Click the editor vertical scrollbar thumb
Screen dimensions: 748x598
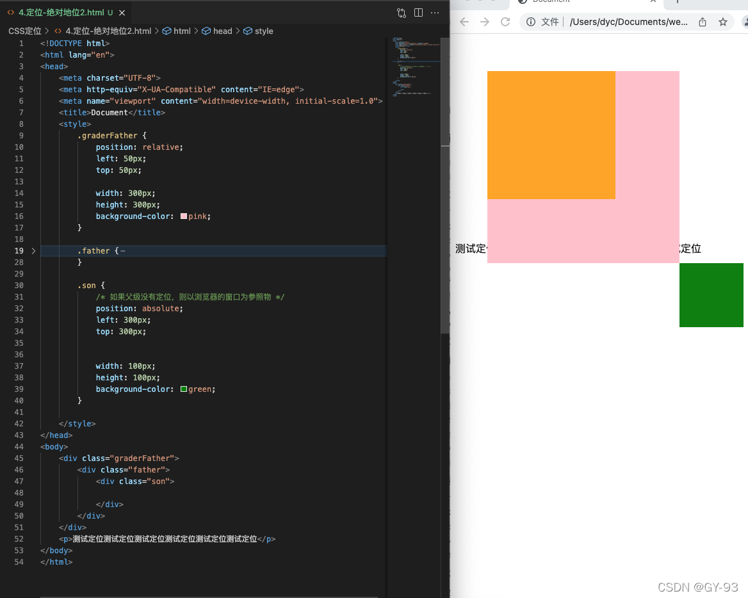pos(445,186)
